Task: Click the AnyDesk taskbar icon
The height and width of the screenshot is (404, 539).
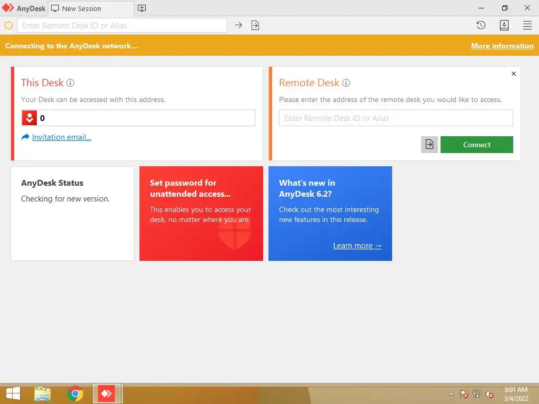Action: click(106, 393)
